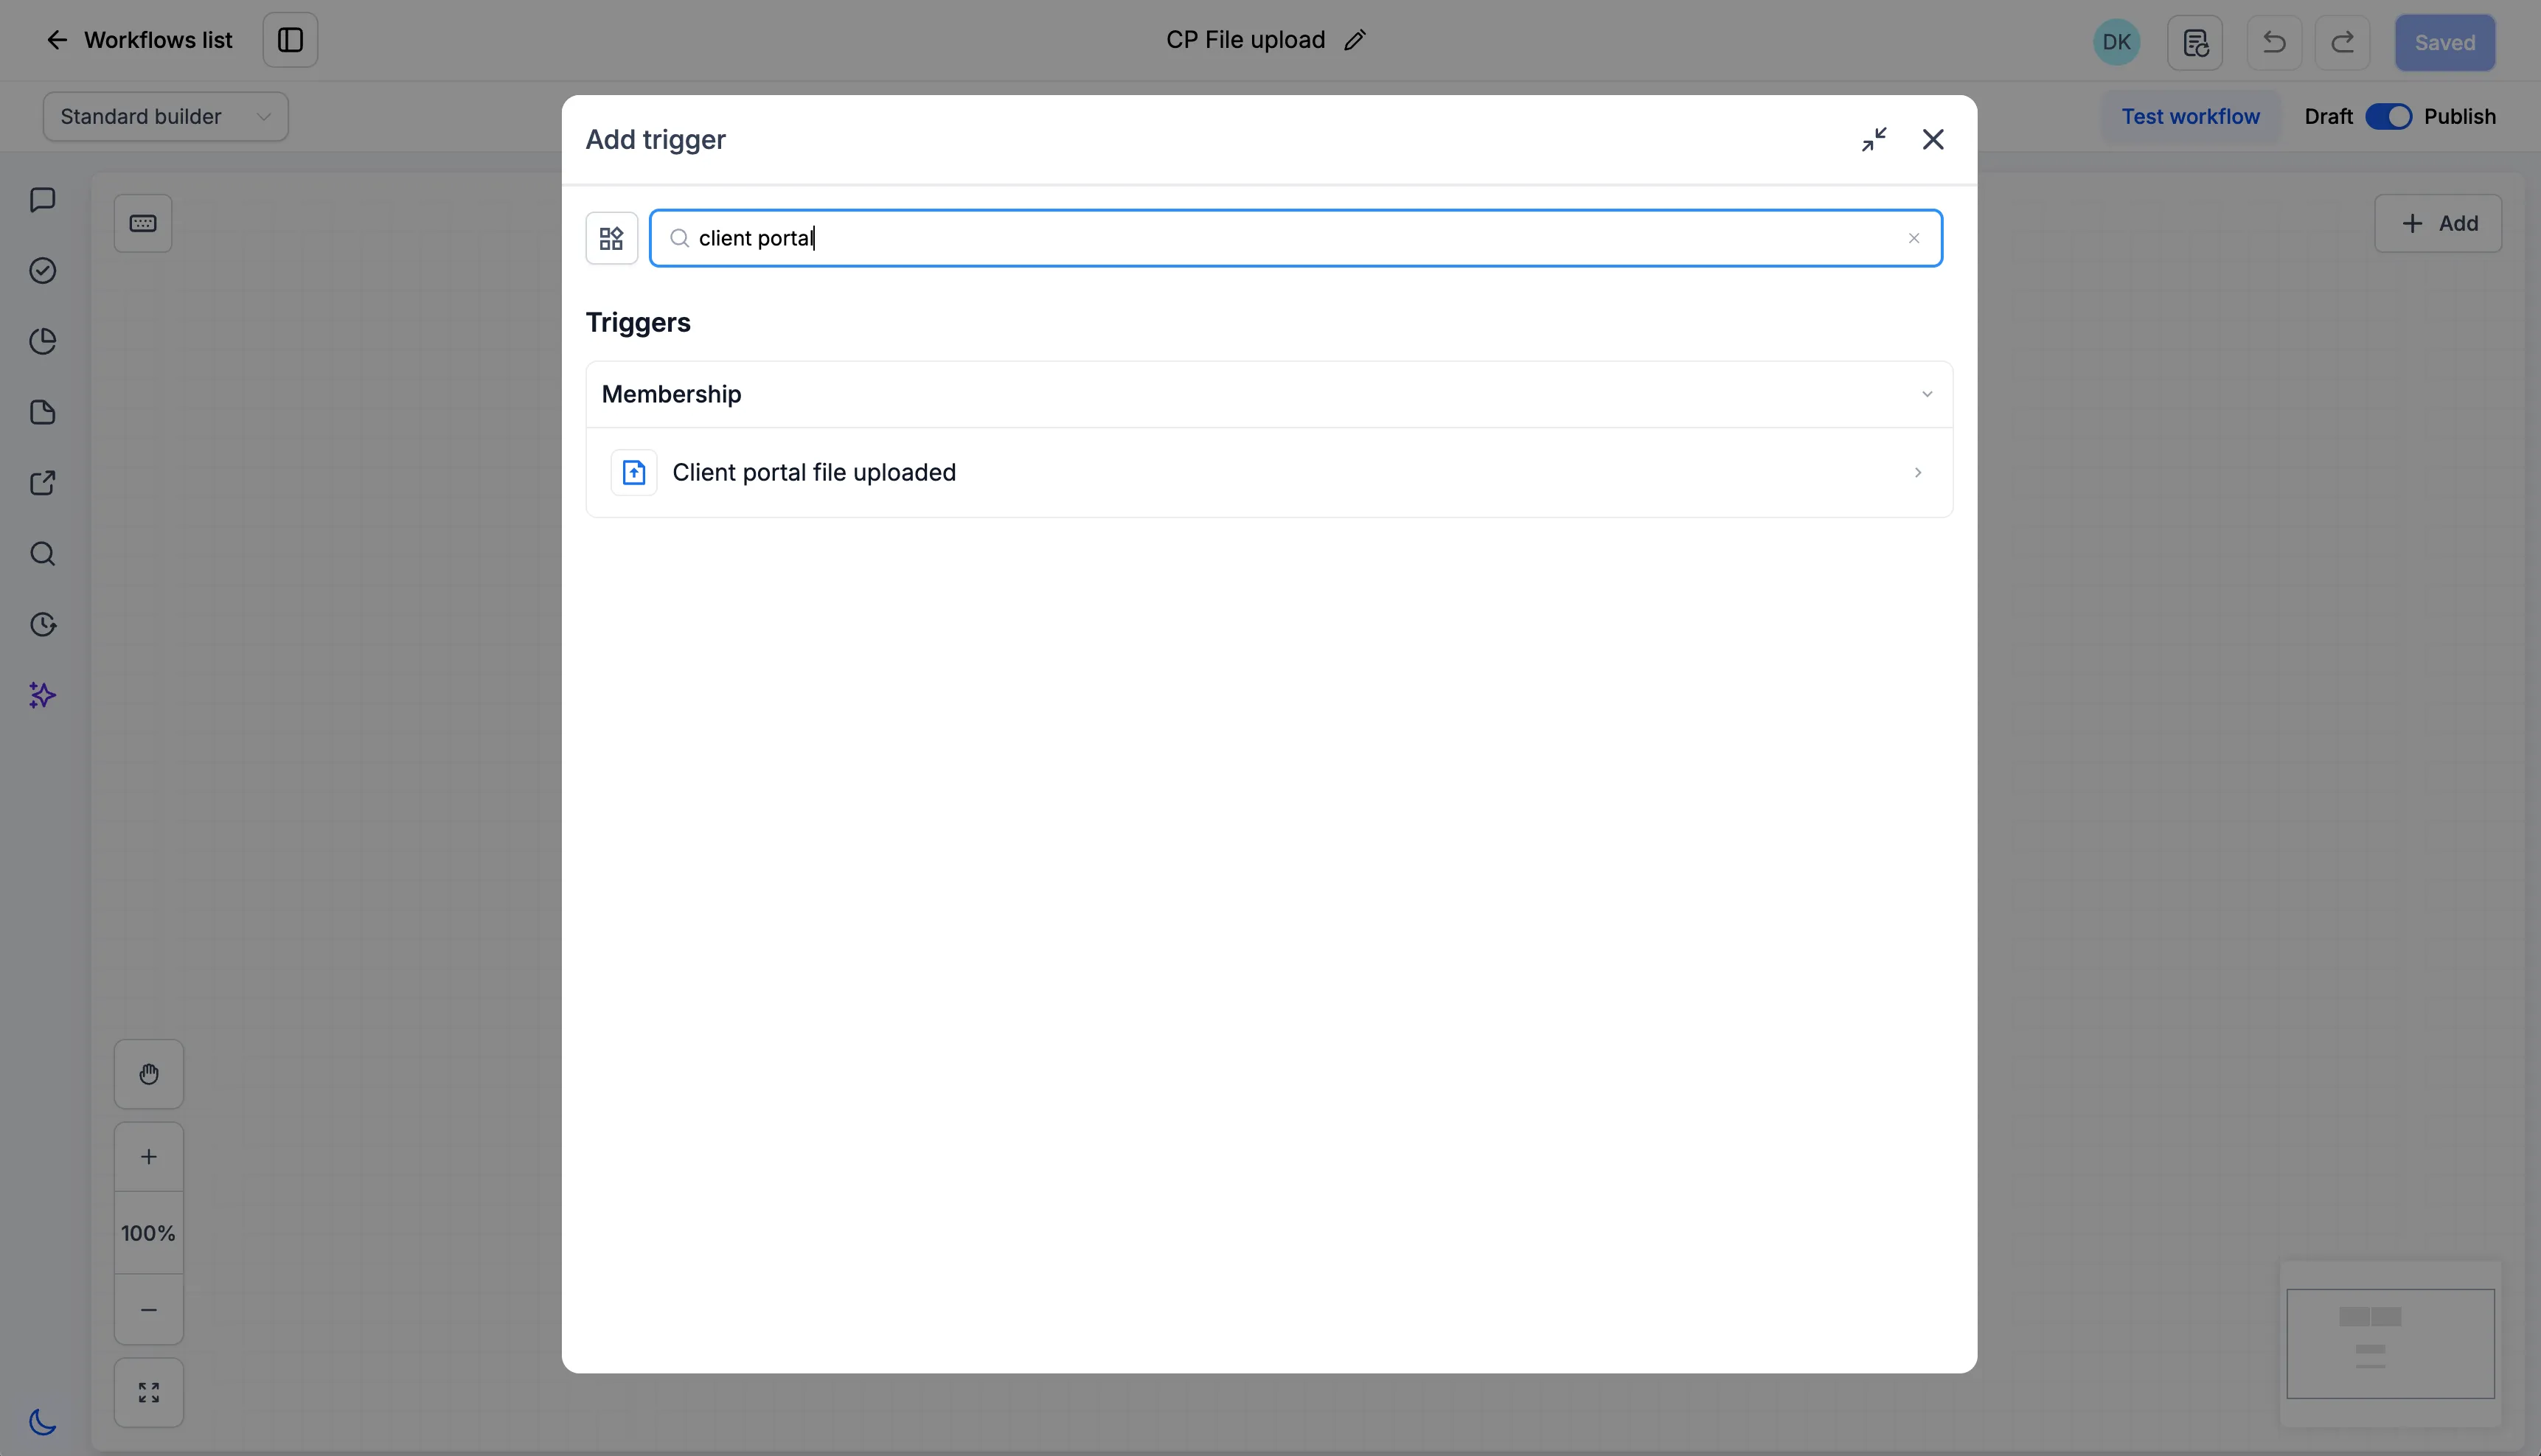Open keyboard shortcuts on canvas
Screen dimensions: 2541x1456
click(x=143, y=223)
